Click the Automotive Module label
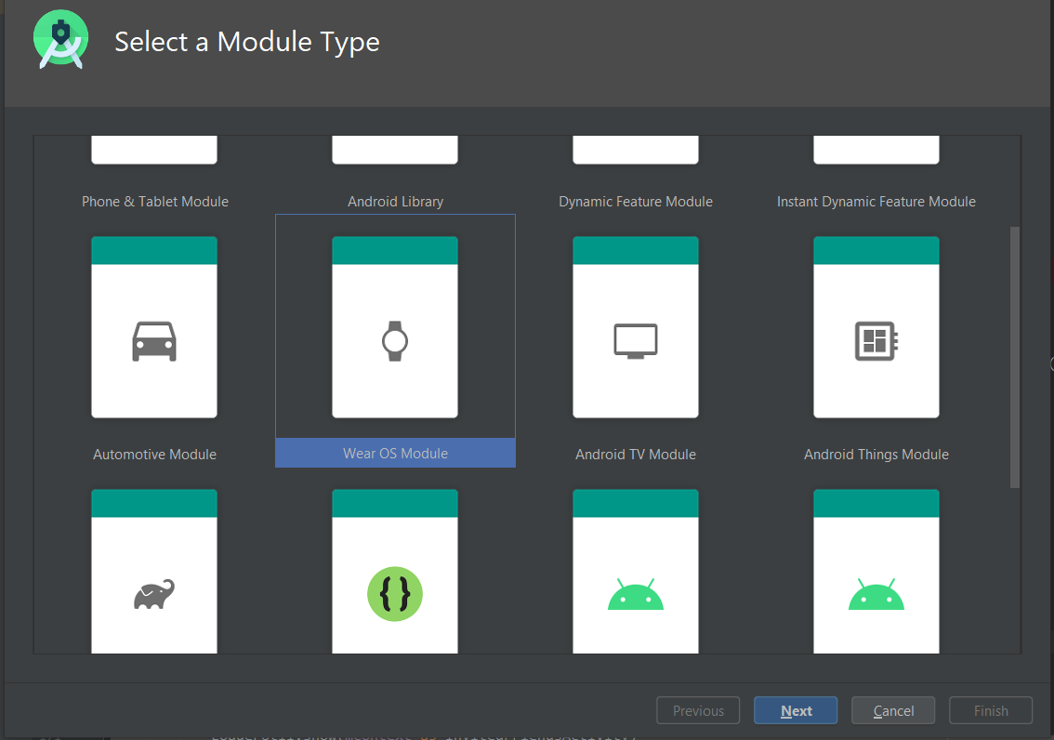 point(154,455)
